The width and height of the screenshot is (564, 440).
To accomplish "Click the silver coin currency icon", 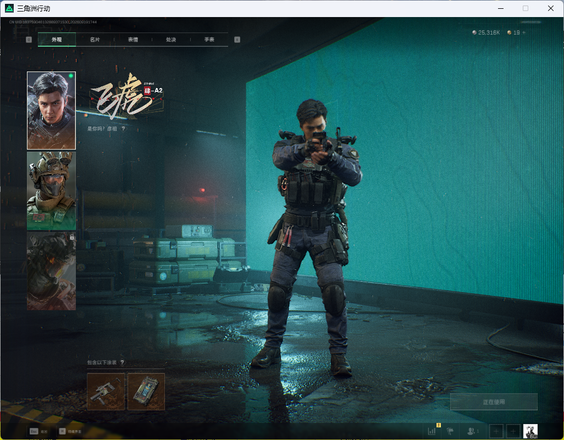I will 474,32.
